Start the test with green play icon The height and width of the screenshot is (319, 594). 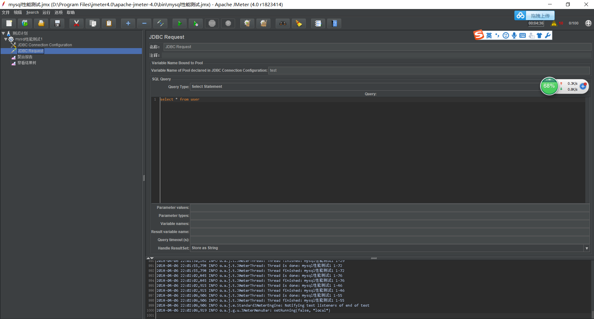click(179, 23)
